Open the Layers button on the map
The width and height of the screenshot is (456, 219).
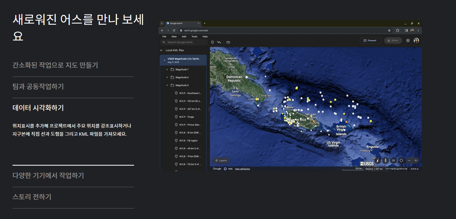(x=221, y=160)
